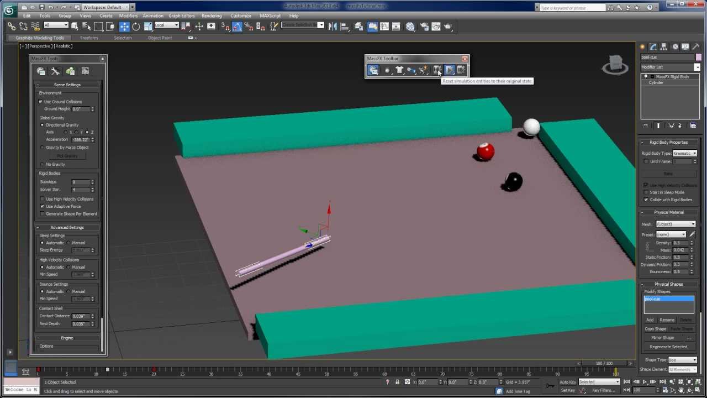Click the Select and Rotate tool

click(x=136, y=26)
